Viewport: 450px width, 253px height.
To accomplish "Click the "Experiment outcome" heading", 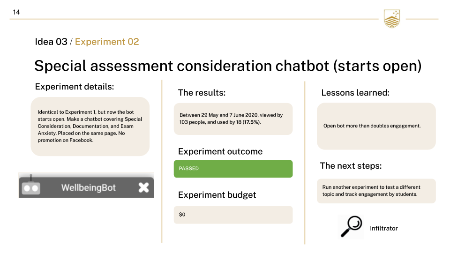I will click(220, 151).
